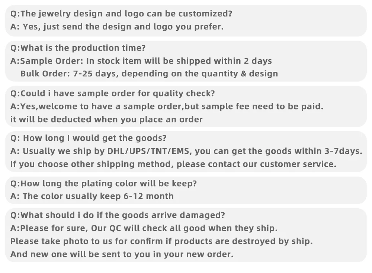
Task: Select the plating color duration question
Action: (x=103, y=184)
